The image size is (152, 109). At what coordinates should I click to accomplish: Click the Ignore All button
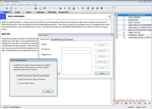click(x=102, y=51)
